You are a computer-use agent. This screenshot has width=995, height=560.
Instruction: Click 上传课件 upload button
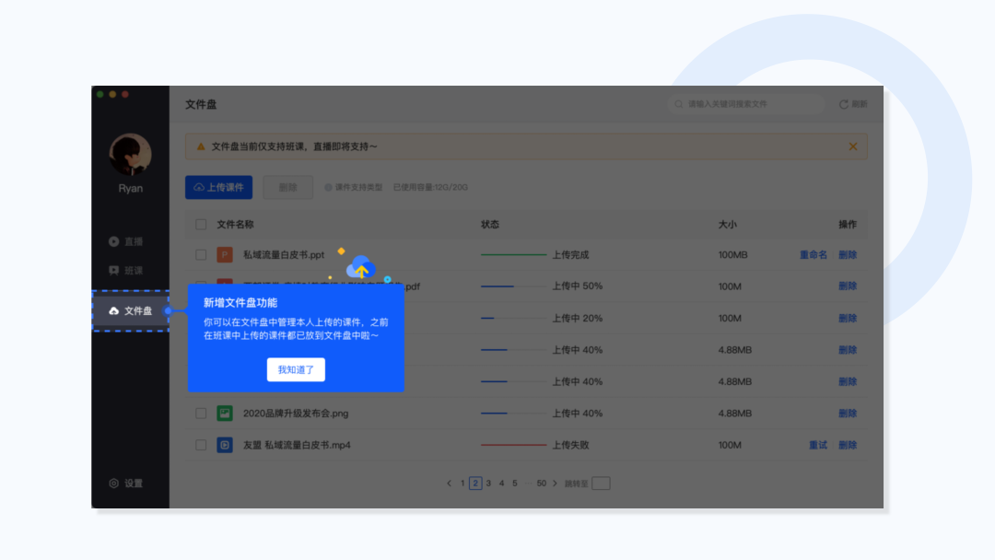(219, 188)
